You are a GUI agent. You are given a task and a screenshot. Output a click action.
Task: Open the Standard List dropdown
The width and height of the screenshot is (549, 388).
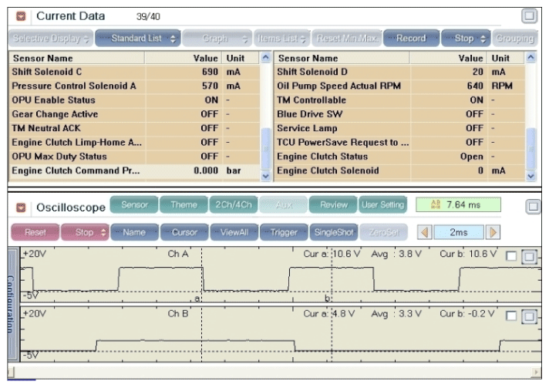tap(138, 38)
